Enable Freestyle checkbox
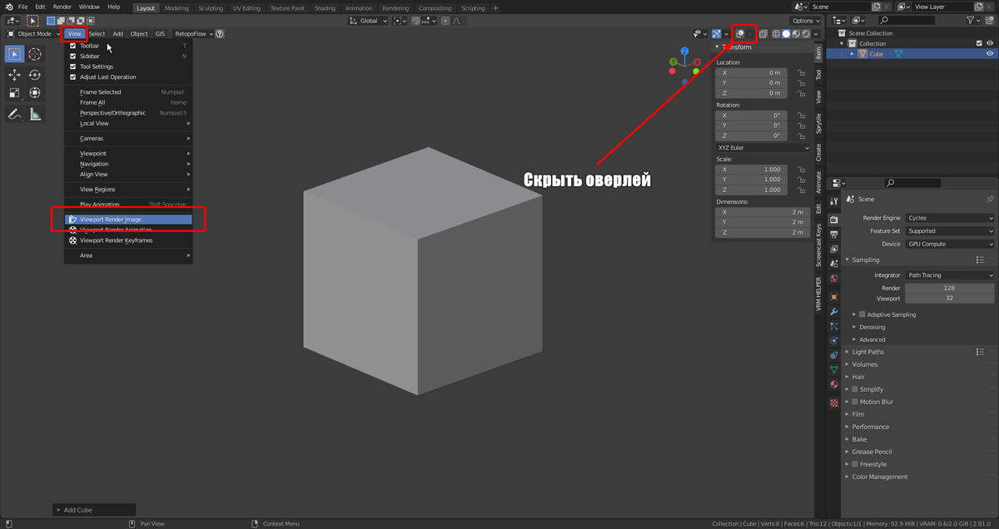 pos(855,464)
